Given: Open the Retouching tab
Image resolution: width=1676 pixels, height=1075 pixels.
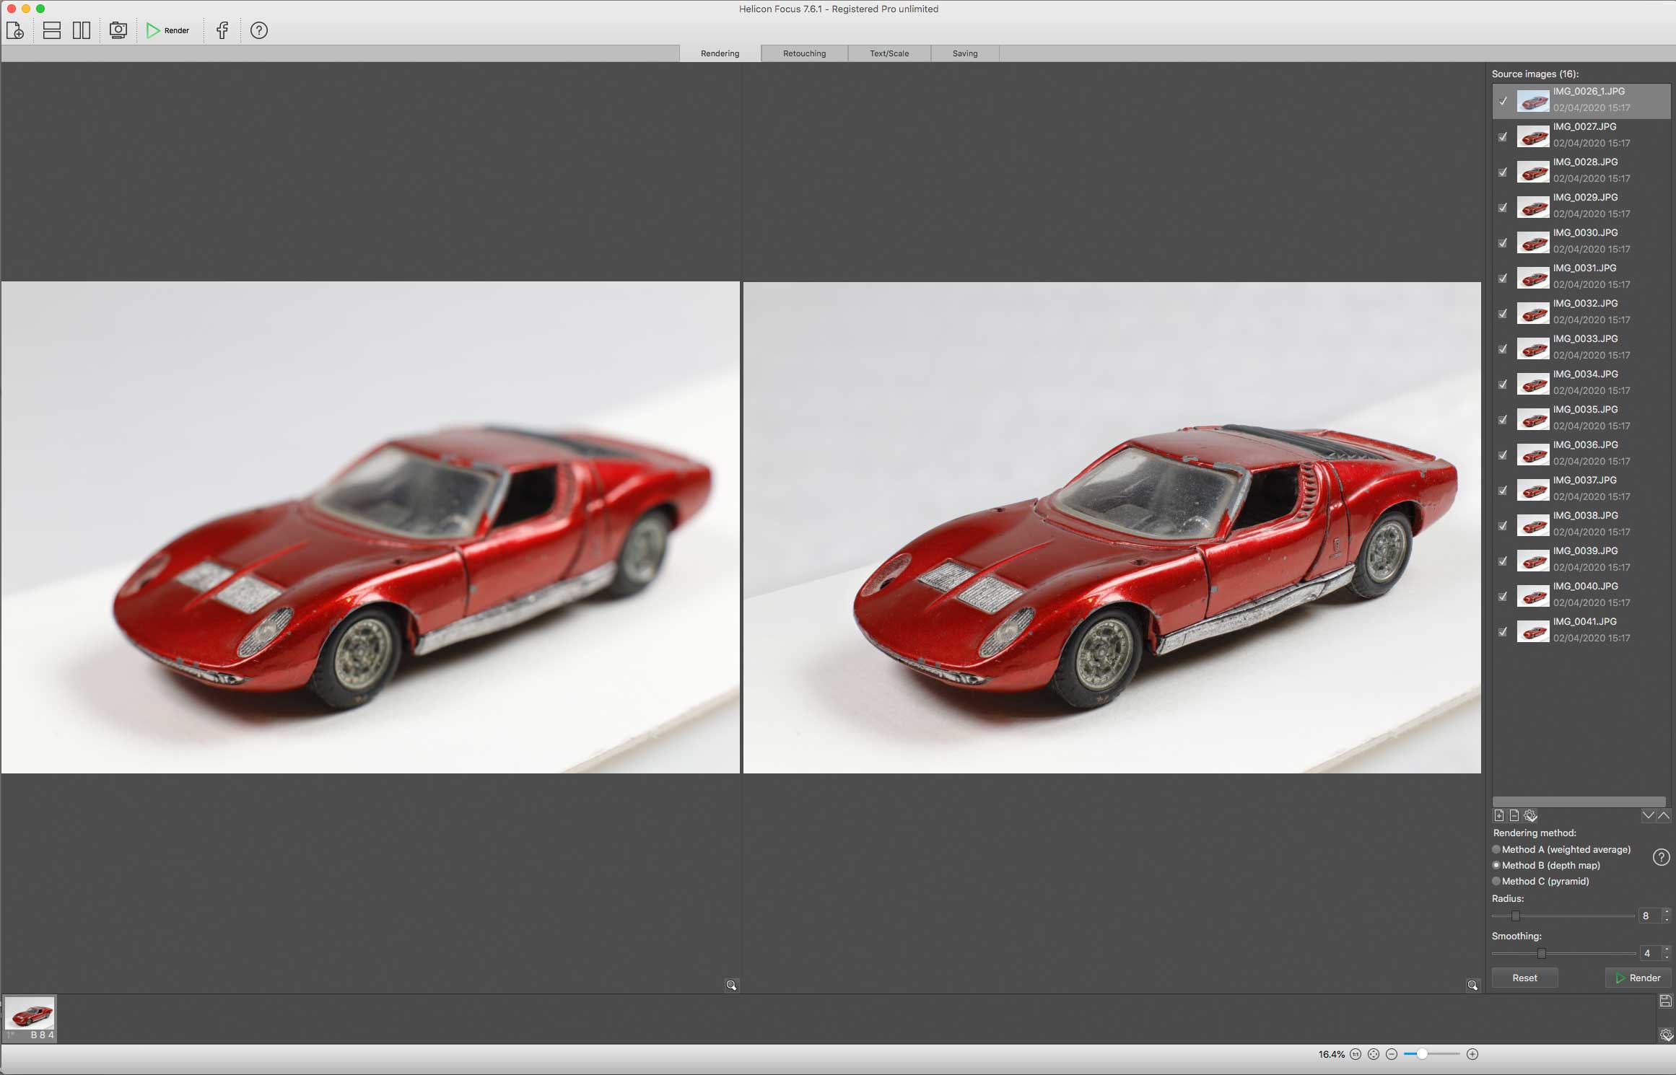Looking at the screenshot, I should point(804,53).
